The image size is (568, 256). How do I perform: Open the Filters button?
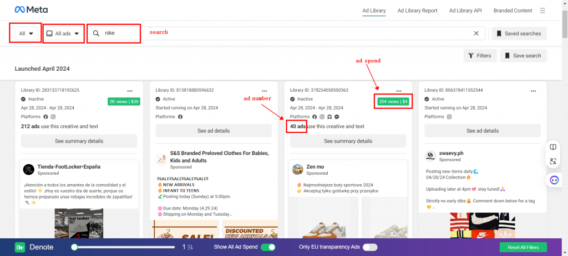point(480,56)
